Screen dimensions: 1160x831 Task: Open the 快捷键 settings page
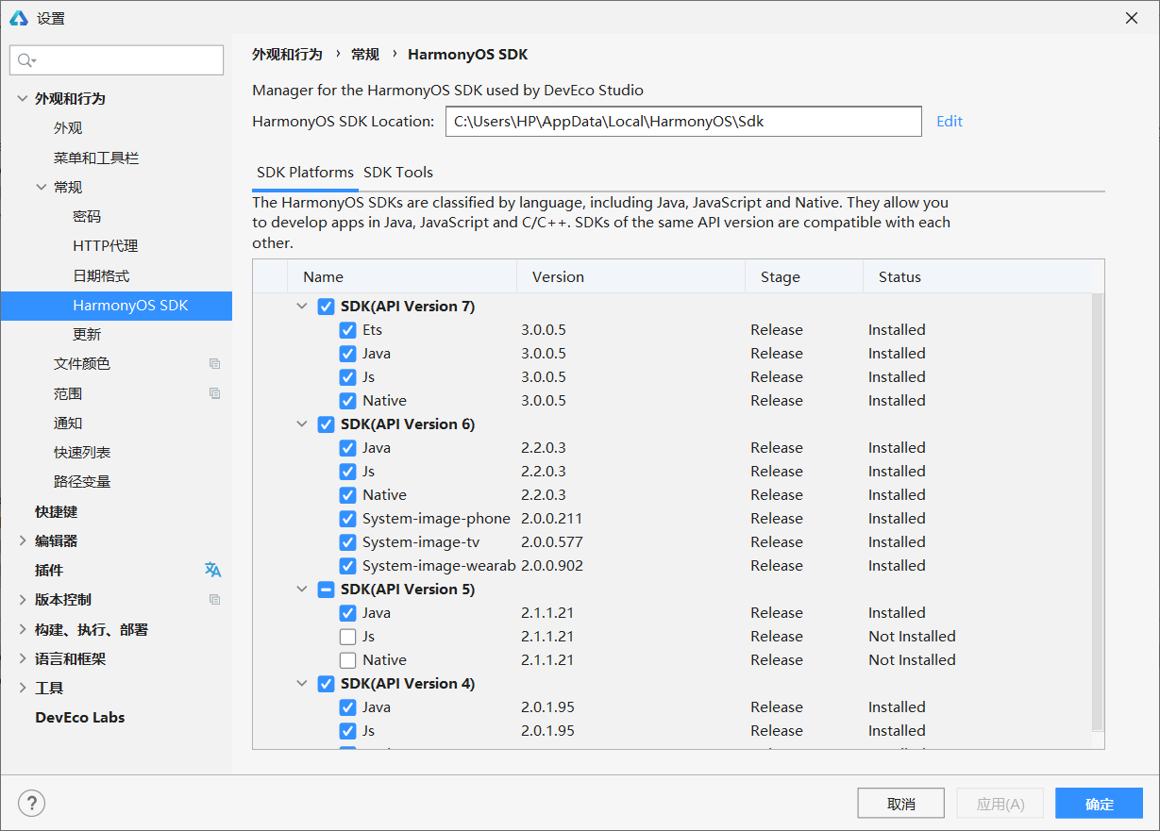click(x=57, y=511)
